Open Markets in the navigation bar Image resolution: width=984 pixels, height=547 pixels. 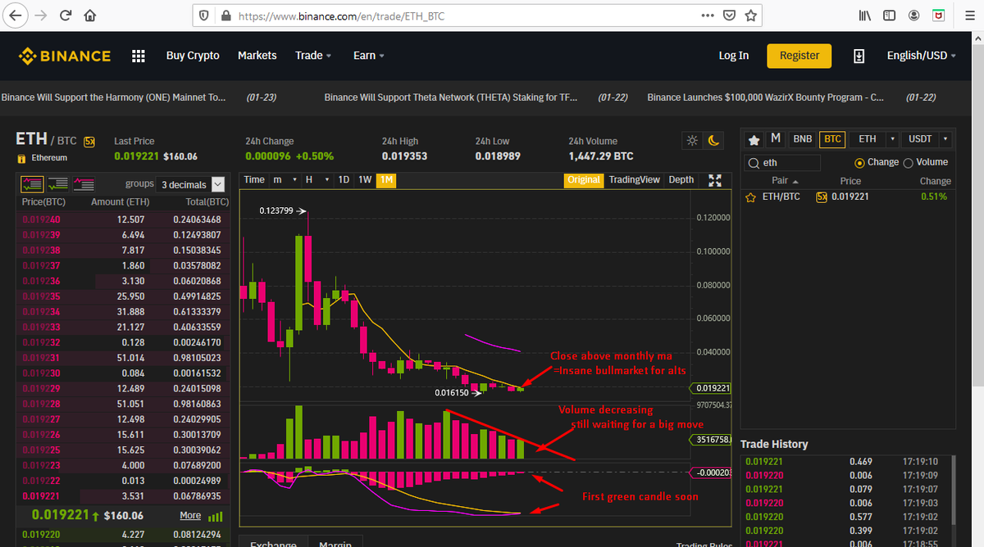(257, 56)
